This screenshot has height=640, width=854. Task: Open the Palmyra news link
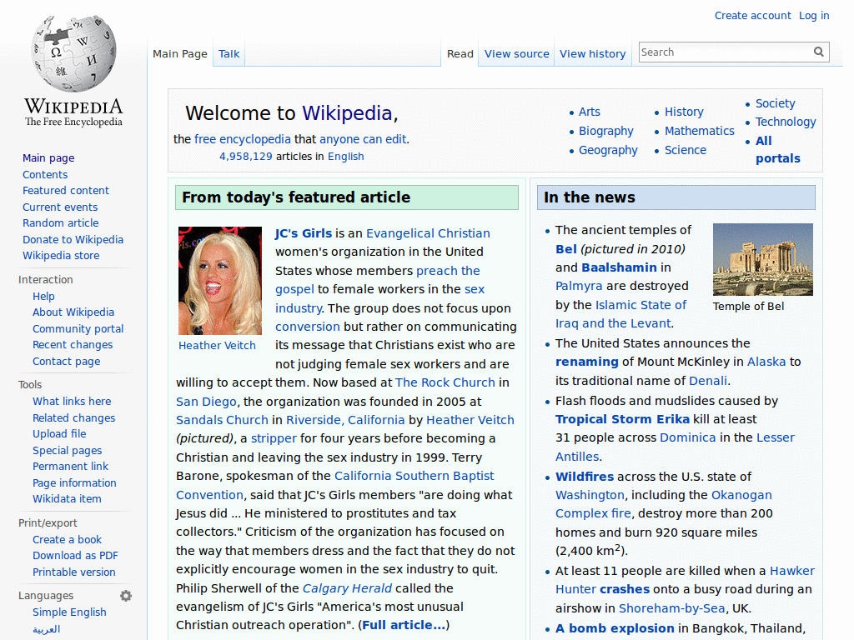579,287
